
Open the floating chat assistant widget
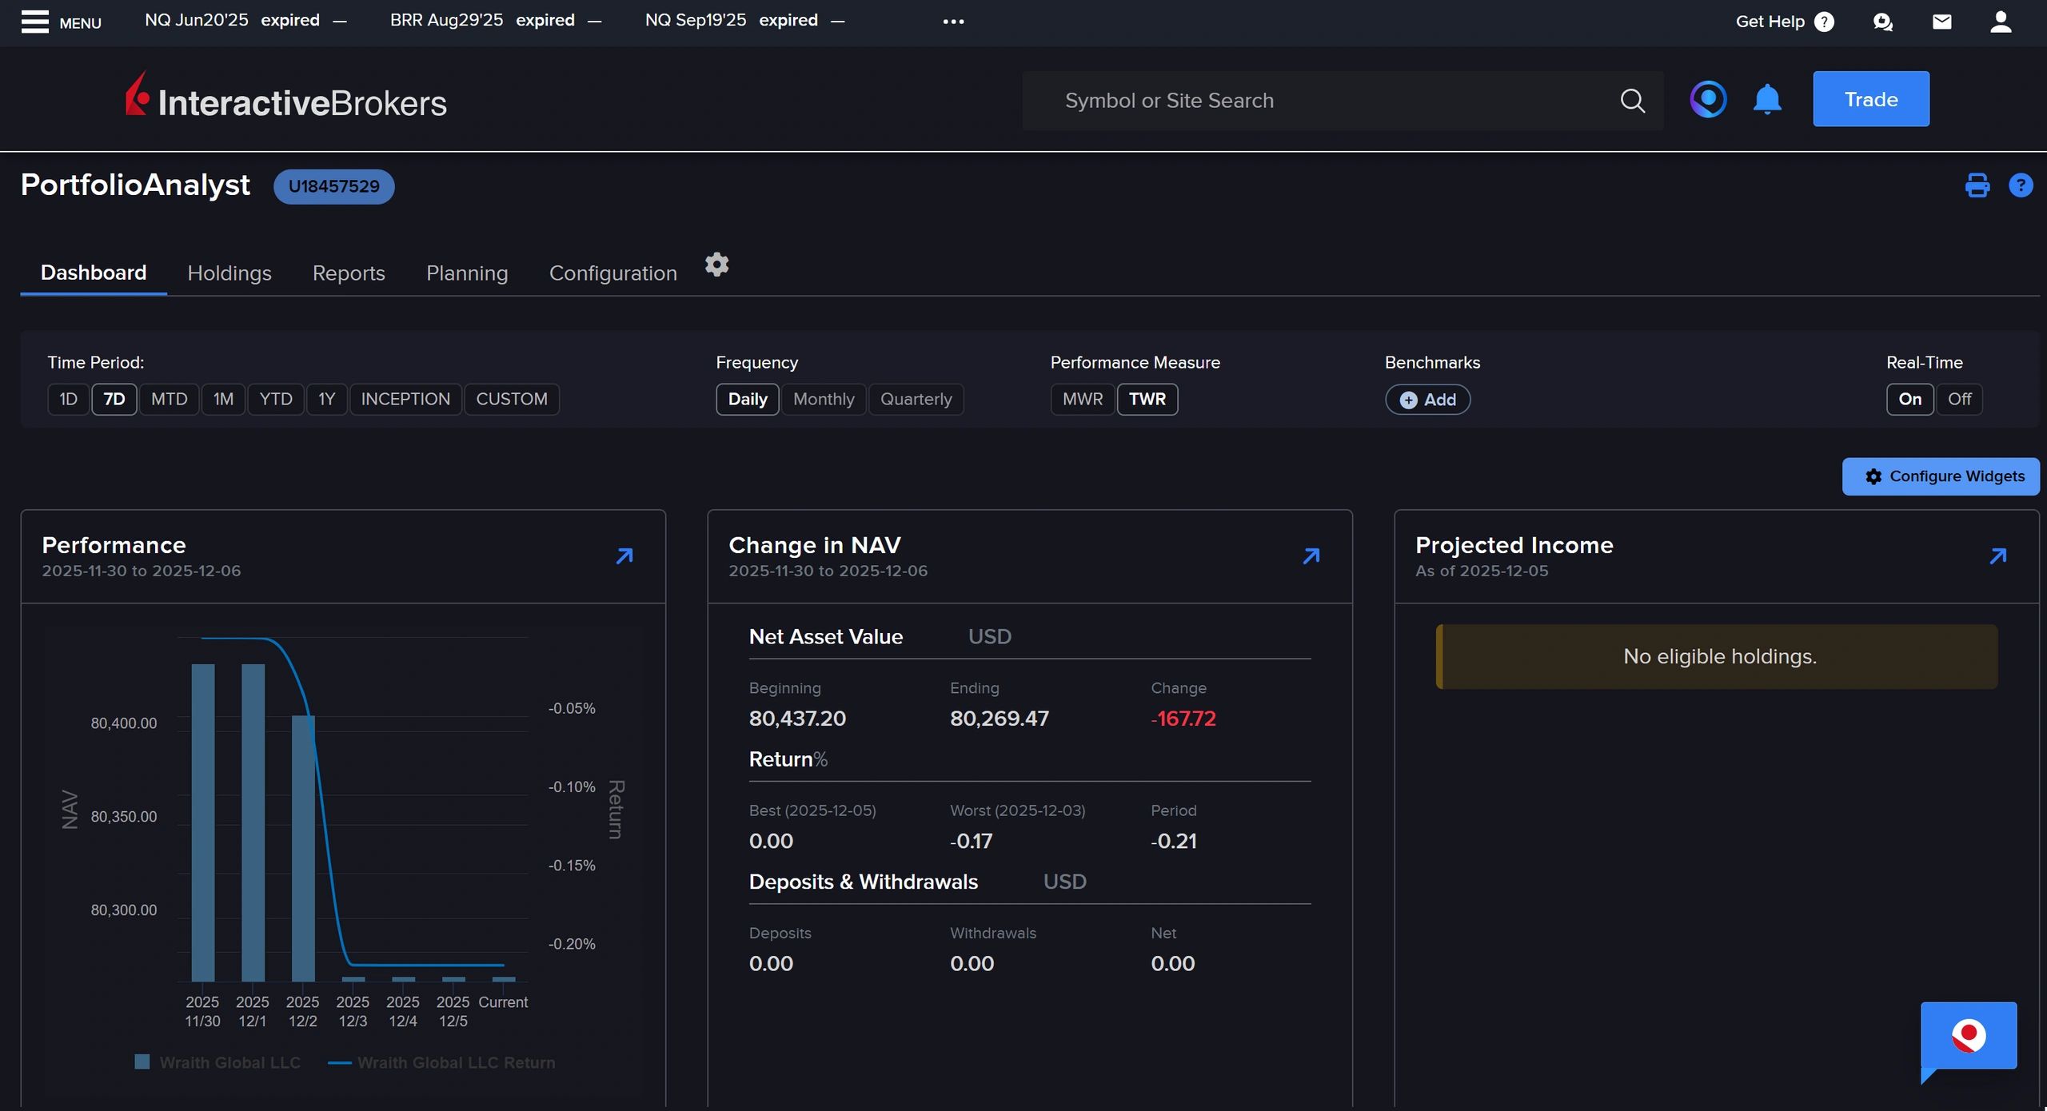tap(1968, 1036)
